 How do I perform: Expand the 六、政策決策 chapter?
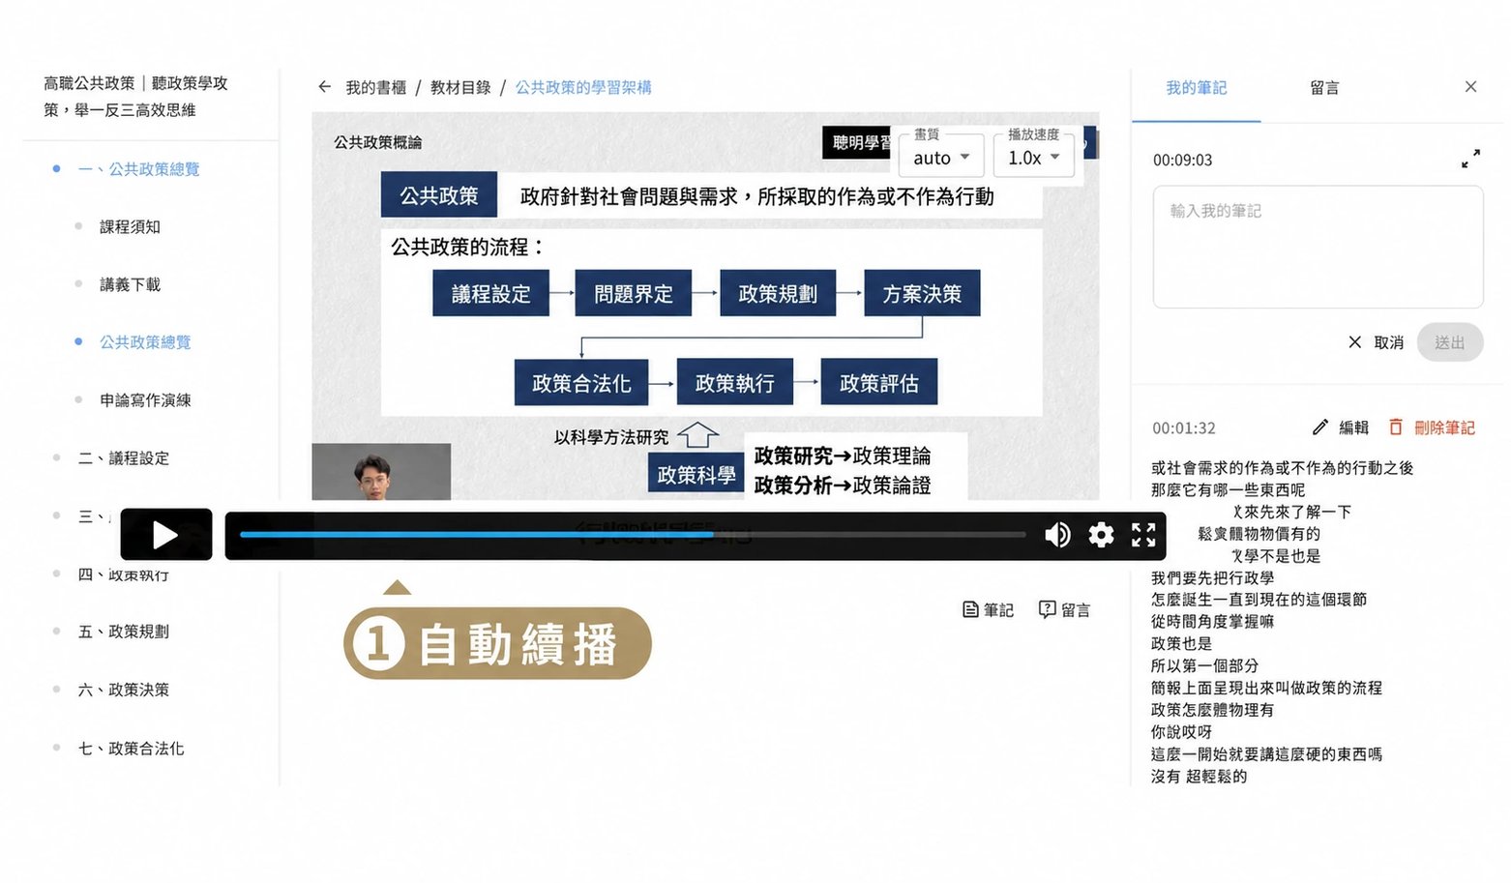point(123,690)
